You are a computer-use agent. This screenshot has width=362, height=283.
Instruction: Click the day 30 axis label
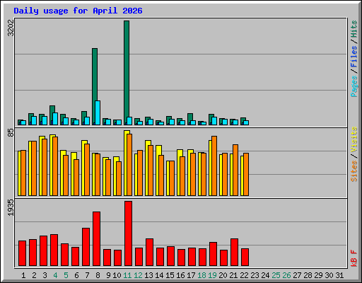(329, 275)
